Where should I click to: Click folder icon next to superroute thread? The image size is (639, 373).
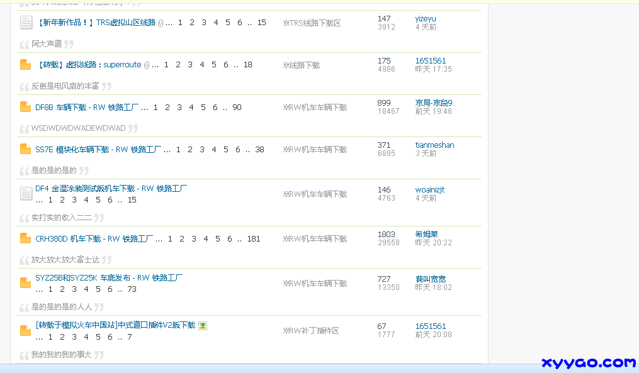pyautogui.click(x=26, y=64)
